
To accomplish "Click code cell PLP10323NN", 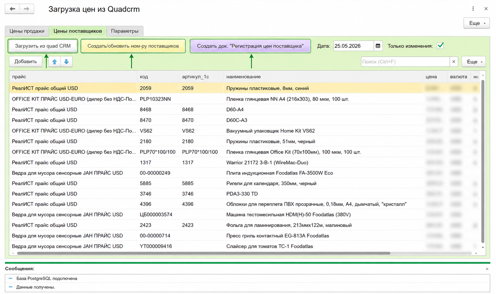I will [x=158, y=99].
